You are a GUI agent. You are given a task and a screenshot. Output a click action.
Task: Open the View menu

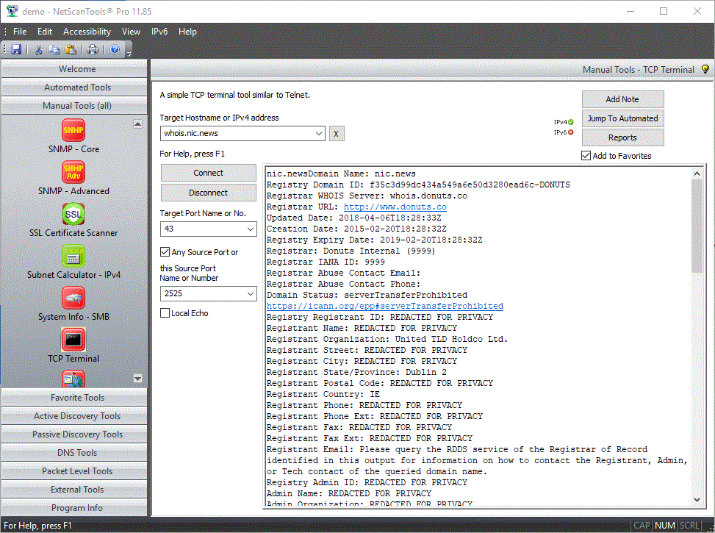click(131, 32)
